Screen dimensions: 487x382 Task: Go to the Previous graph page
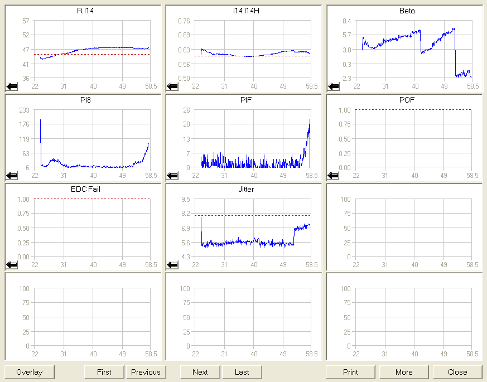[146, 372]
